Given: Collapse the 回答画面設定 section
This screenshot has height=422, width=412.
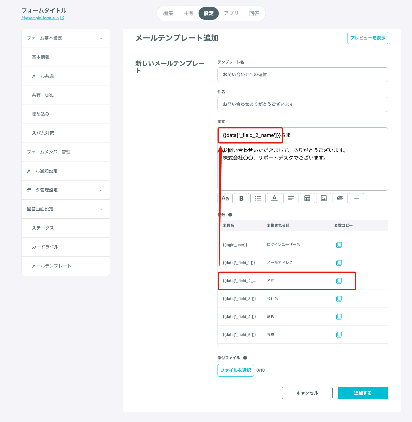Looking at the screenshot, I should (x=101, y=209).
